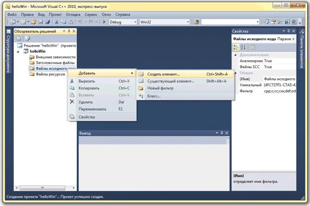Screen dimensions: 310x206
Task: Switch Properties panel to categorized view
Action: (x=236, y=47)
